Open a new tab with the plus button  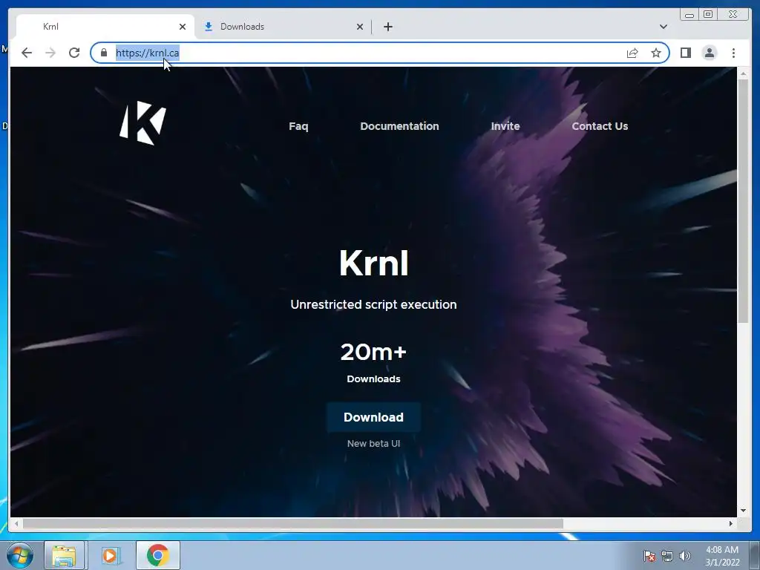pos(387,27)
